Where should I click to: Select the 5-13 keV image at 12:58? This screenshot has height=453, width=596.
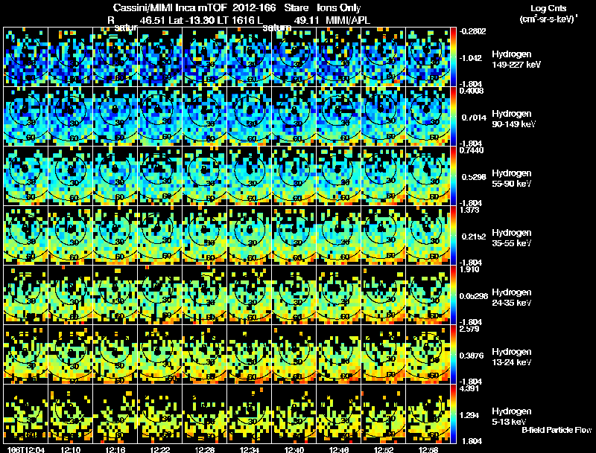click(x=428, y=414)
